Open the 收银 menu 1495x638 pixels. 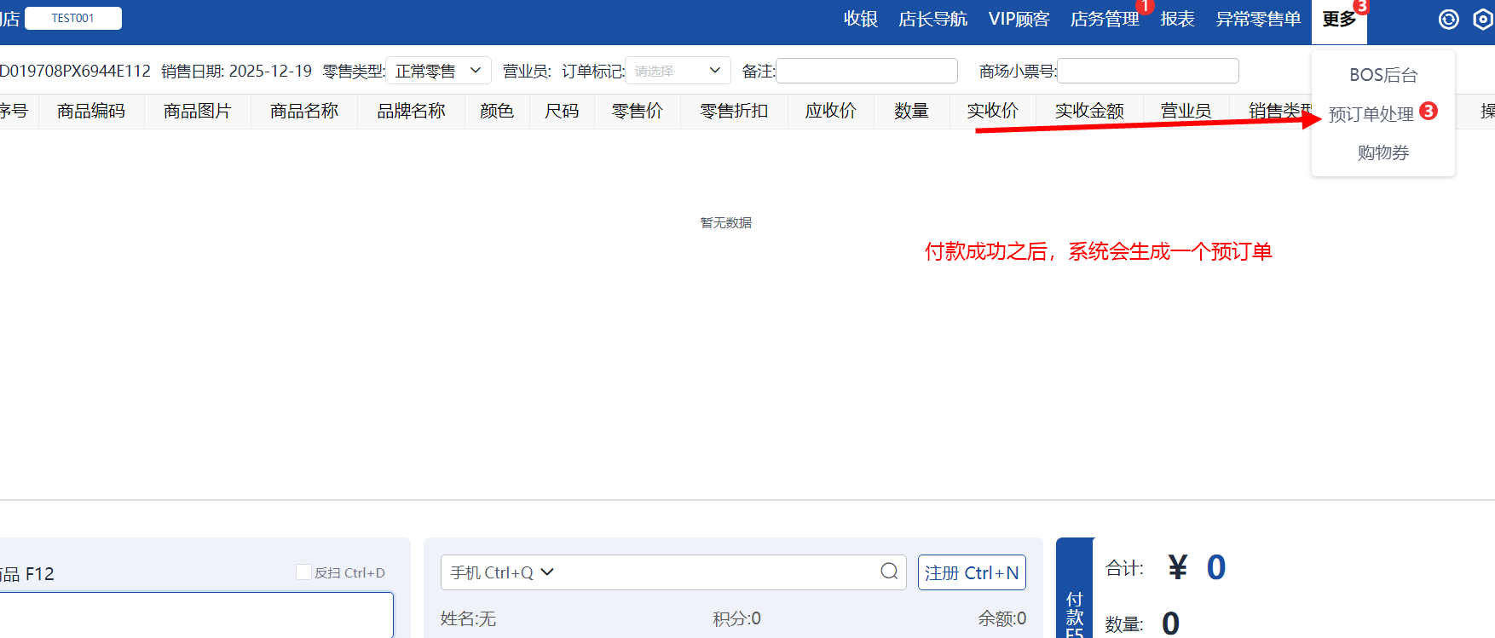pyautogui.click(x=860, y=19)
